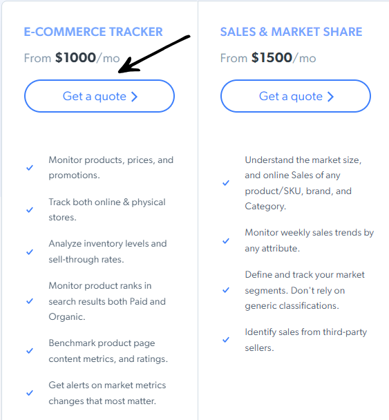Click checkmark beside Track both online & physical stores
The image size is (389, 420).
[30, 210]
